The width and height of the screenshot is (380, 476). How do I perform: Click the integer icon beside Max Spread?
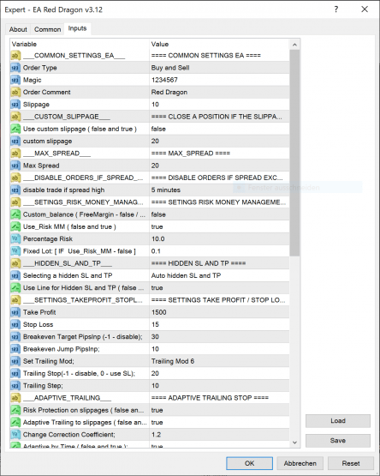click(x=15, y=166)
